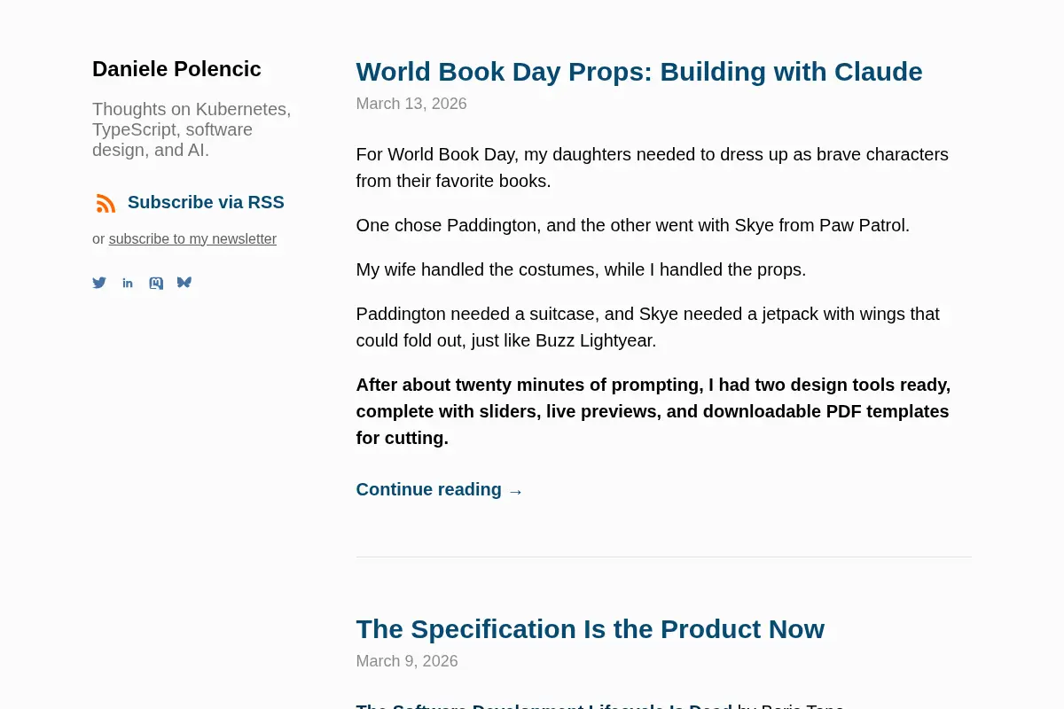Screen dimensions: 1064x709
Task: Open the Mastodon profile icon
Action: coord(156,283)
